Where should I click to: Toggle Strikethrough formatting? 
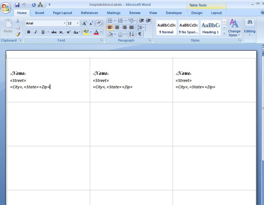point(54,32)
